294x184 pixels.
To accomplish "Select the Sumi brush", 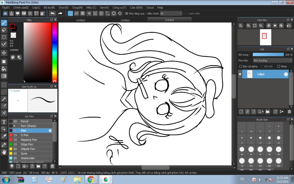I will (x=30, y=154).
